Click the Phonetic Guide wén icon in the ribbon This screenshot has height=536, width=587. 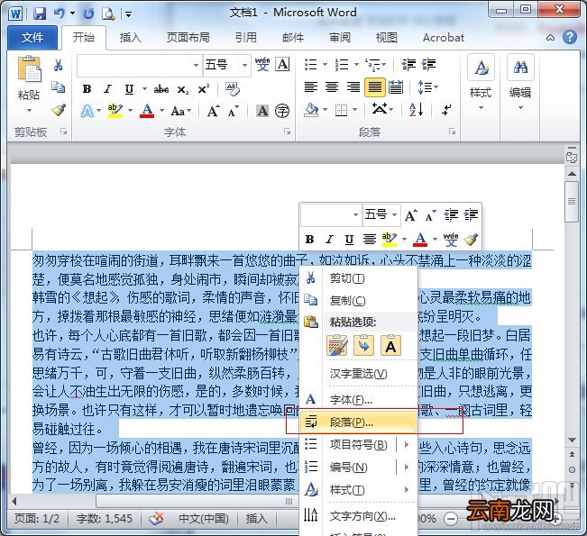(262, 64)
